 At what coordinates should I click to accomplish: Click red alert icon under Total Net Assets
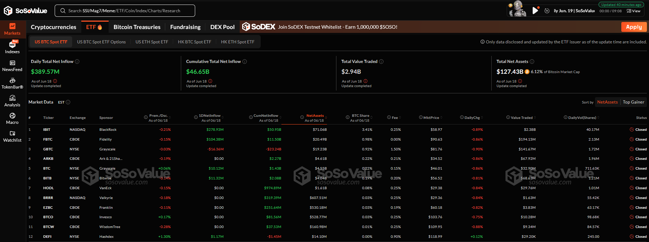[x=520, y=81]
